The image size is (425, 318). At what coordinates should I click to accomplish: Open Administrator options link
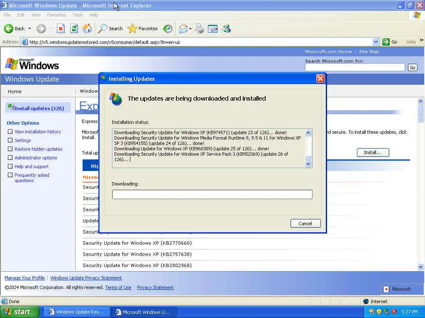click(36, 158)
